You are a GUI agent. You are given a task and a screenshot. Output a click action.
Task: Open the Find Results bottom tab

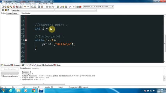pyautogui.click(x=48, y=65)
